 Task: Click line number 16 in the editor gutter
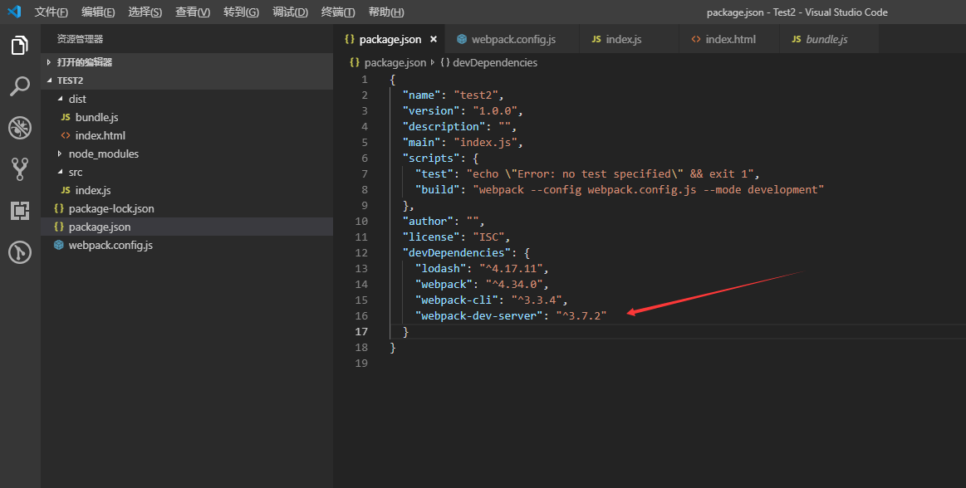pos(361,315)
